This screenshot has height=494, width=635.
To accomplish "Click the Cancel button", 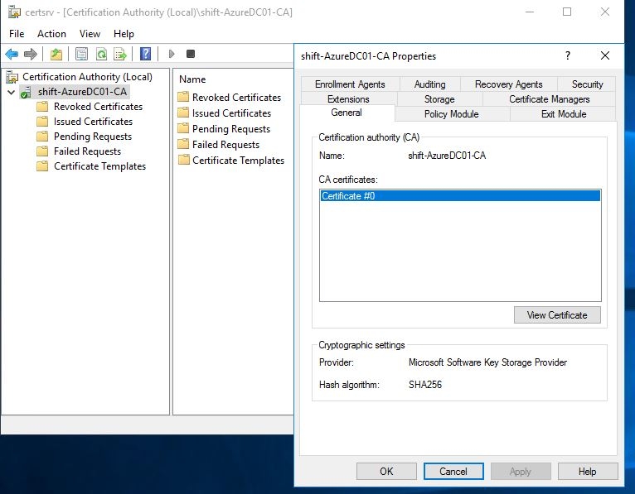I will [x=453, y=472].
